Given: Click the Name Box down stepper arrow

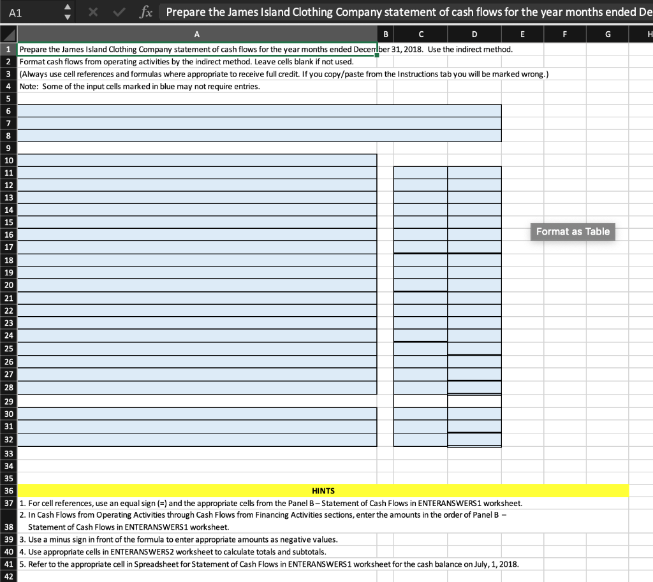Looking at the screenshot, I should click(x=69, y=16).
